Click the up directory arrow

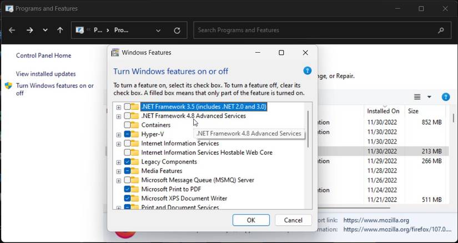click(x=60, y=30)
